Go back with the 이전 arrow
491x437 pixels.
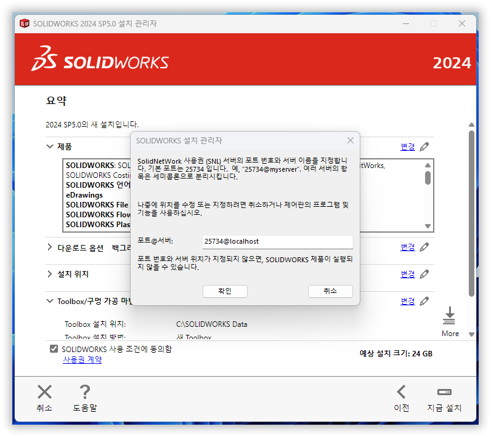click(402, 392)
